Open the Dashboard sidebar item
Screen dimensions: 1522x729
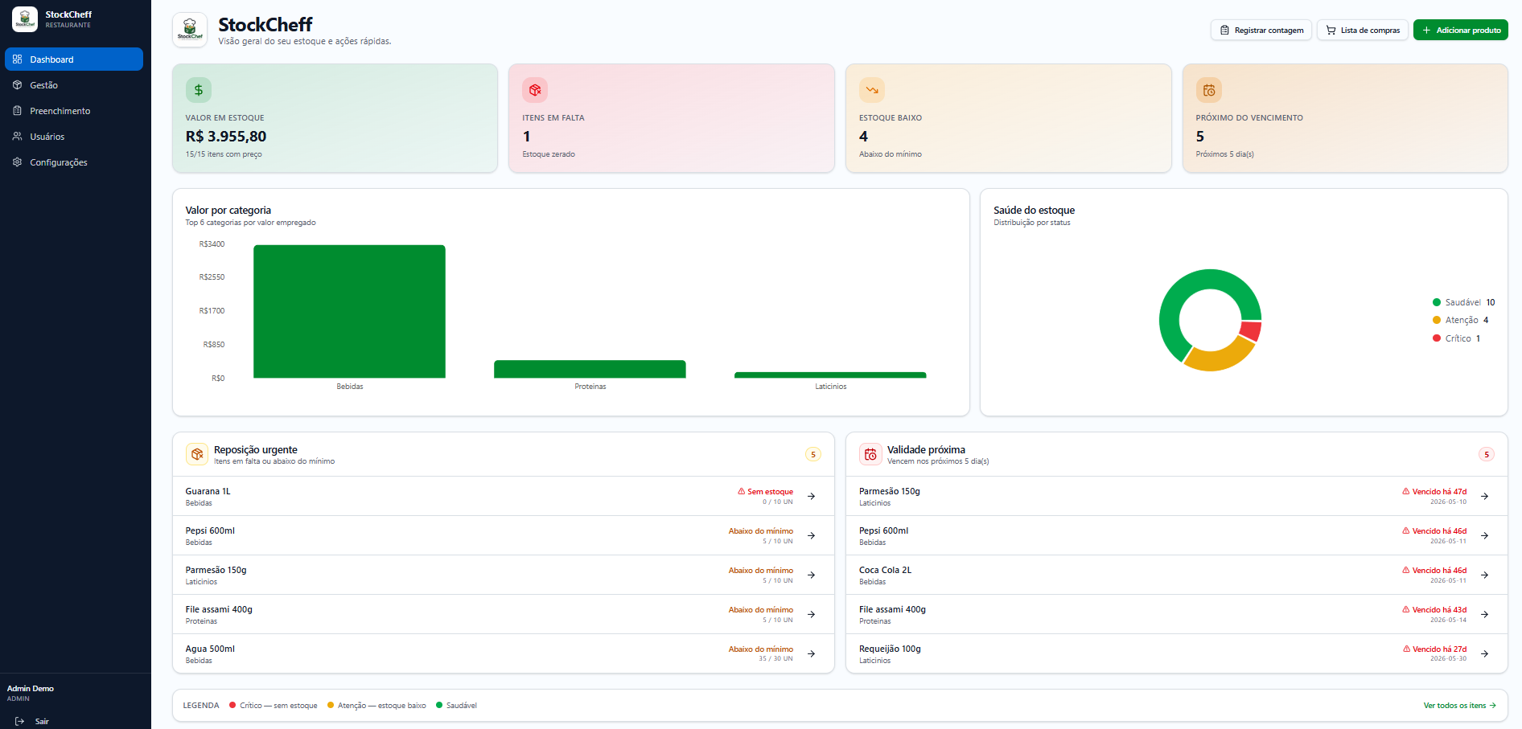(74, 59)
